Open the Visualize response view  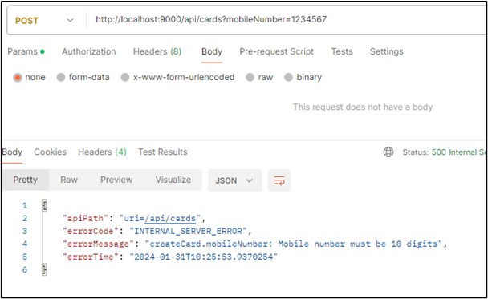(x=173, y=180)
